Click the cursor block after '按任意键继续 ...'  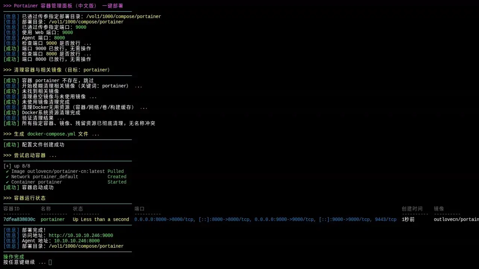[50, 262]
